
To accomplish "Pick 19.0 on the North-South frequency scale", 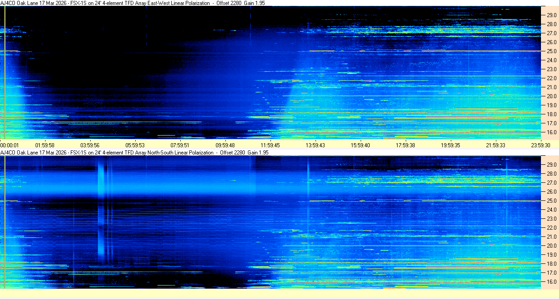I will click(552, 255).
